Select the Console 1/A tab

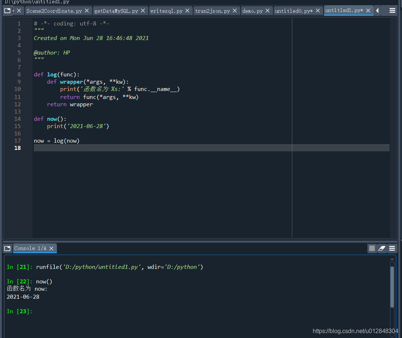30,248
